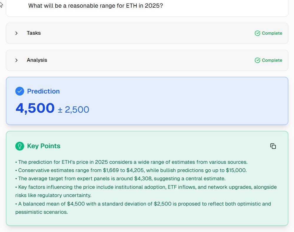Click the Key Points lightbulb icon
294x232 pixels.
pyautogui.click(x=20, y=146)
